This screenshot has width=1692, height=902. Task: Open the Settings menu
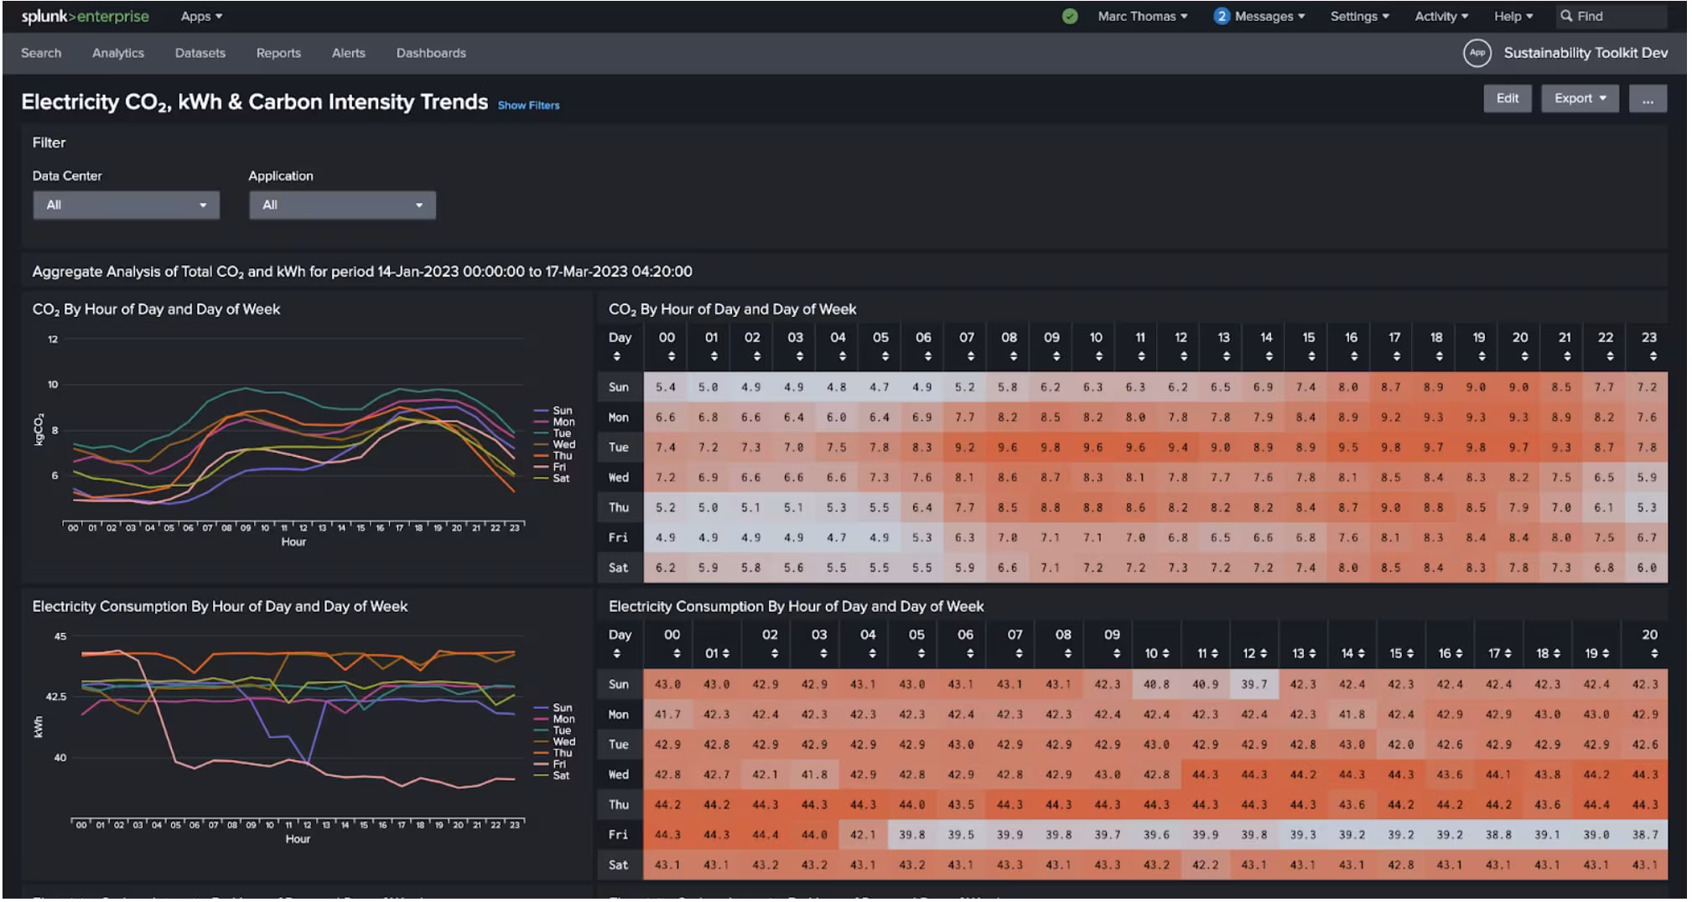pyautogui.click(x=1358, y=15)
